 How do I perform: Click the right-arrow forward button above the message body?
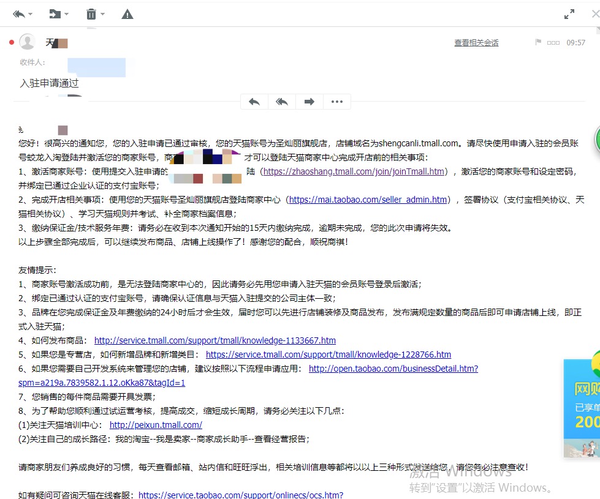(x=309, y=102)
